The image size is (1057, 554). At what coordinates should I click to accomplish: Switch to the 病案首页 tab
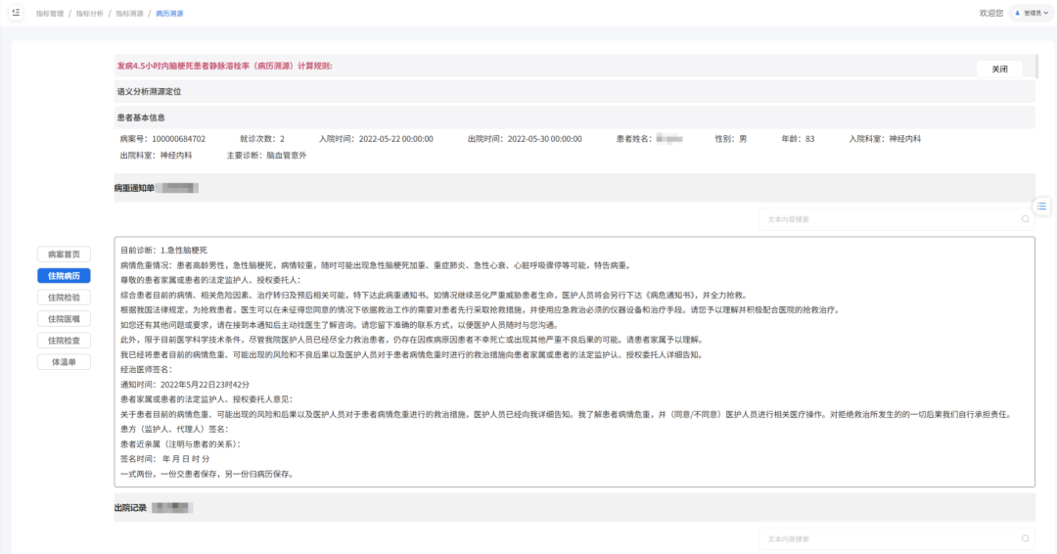click(x=65, y=254)
